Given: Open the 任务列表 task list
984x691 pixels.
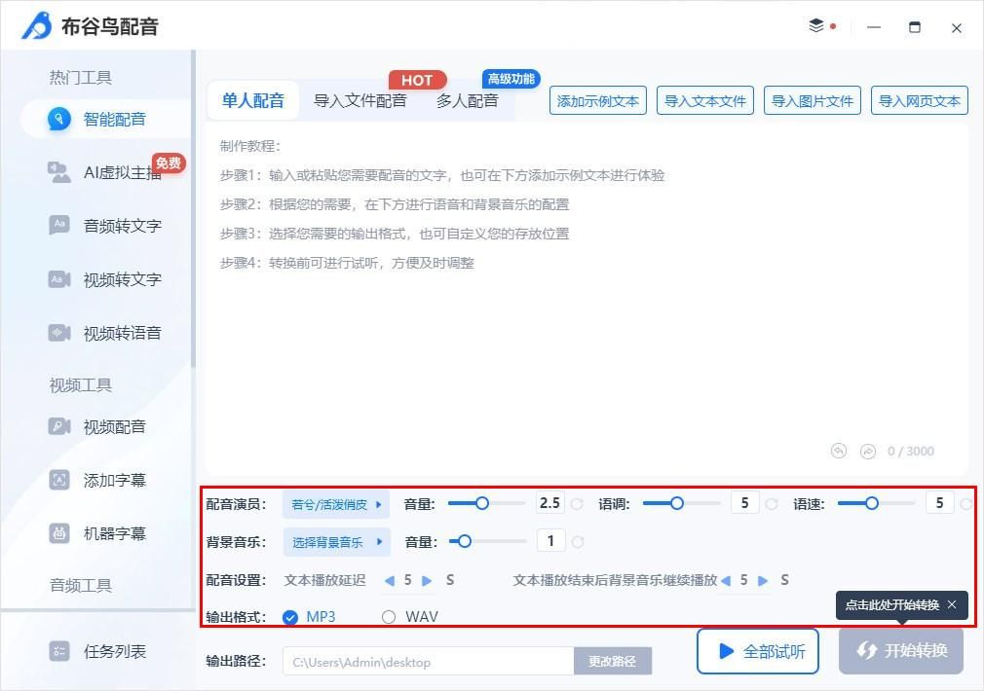Looking at the screenshot, I should (x=96, y=651).
